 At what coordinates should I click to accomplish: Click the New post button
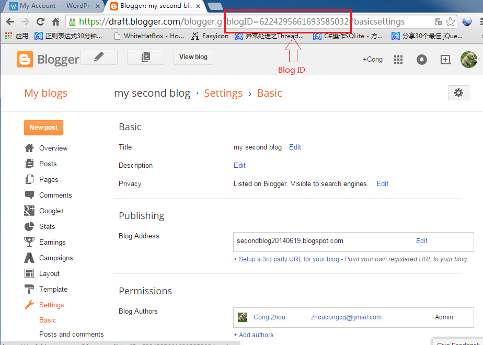[x=43, y=128]
